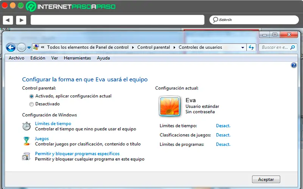Expand breadcrumb arrow after Control parental

174,48
